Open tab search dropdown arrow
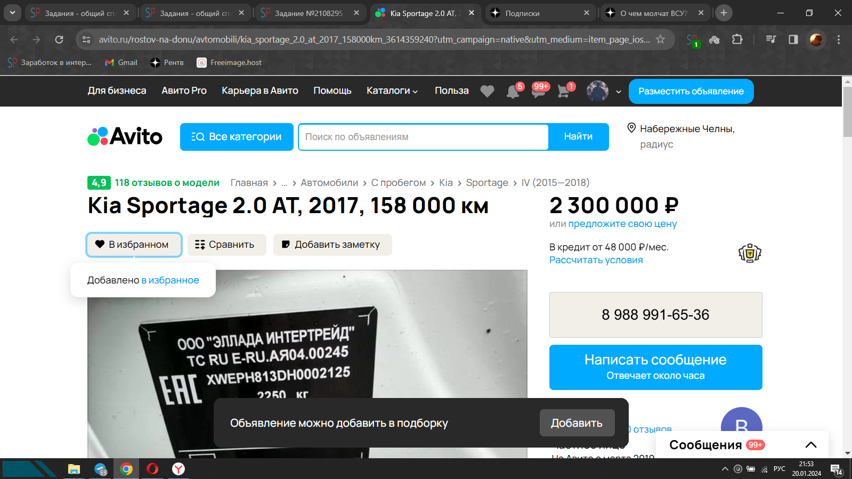The image size is (852, 479). [12, 13]
